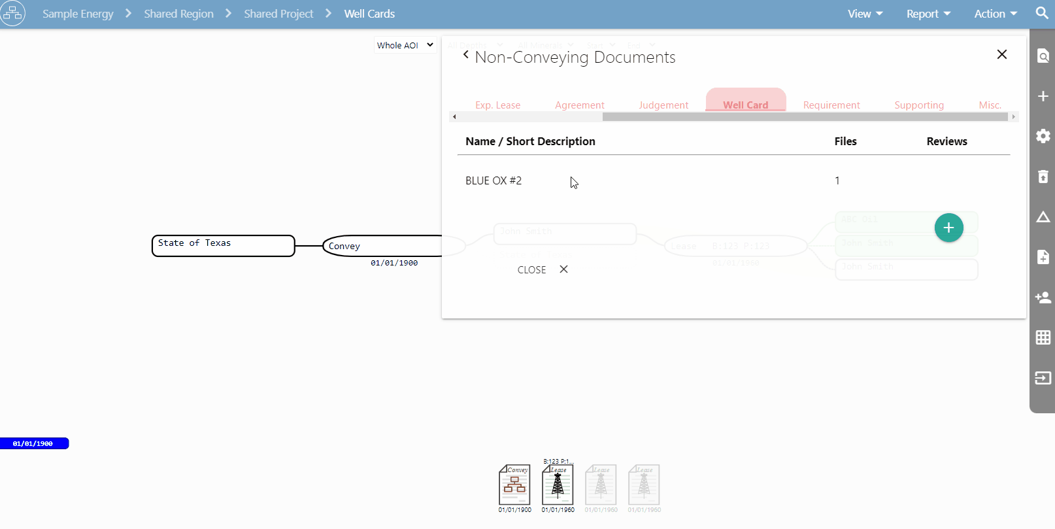Screen dimensions: 1055x529
Task: Click the plus icon in right sidebar
Action: point(1043,97)
